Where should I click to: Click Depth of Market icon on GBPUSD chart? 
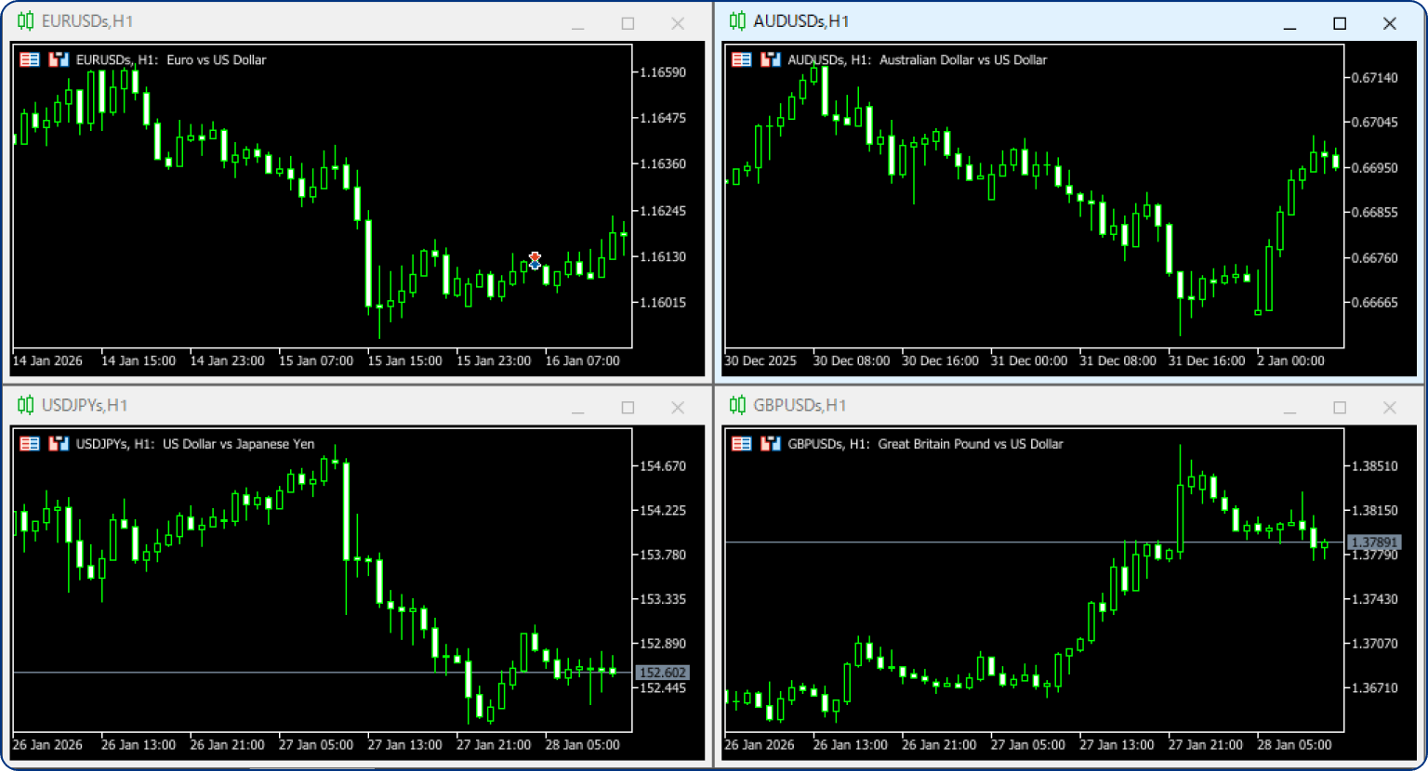tap(770, 444)
